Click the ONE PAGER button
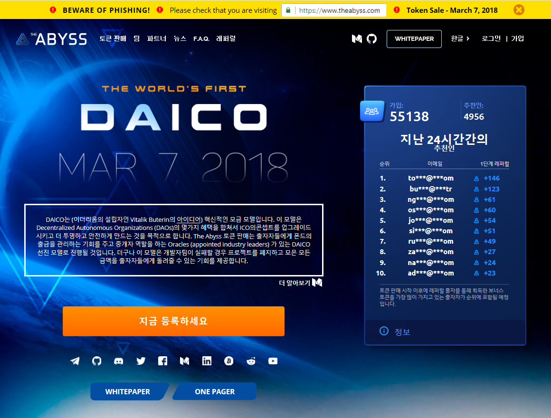 215,391
